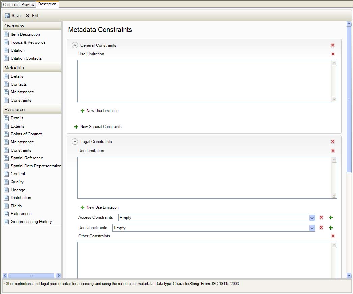The image size is (353, 294).
Task: Open the Access Constraints dropdown
Action: point(312,218)
